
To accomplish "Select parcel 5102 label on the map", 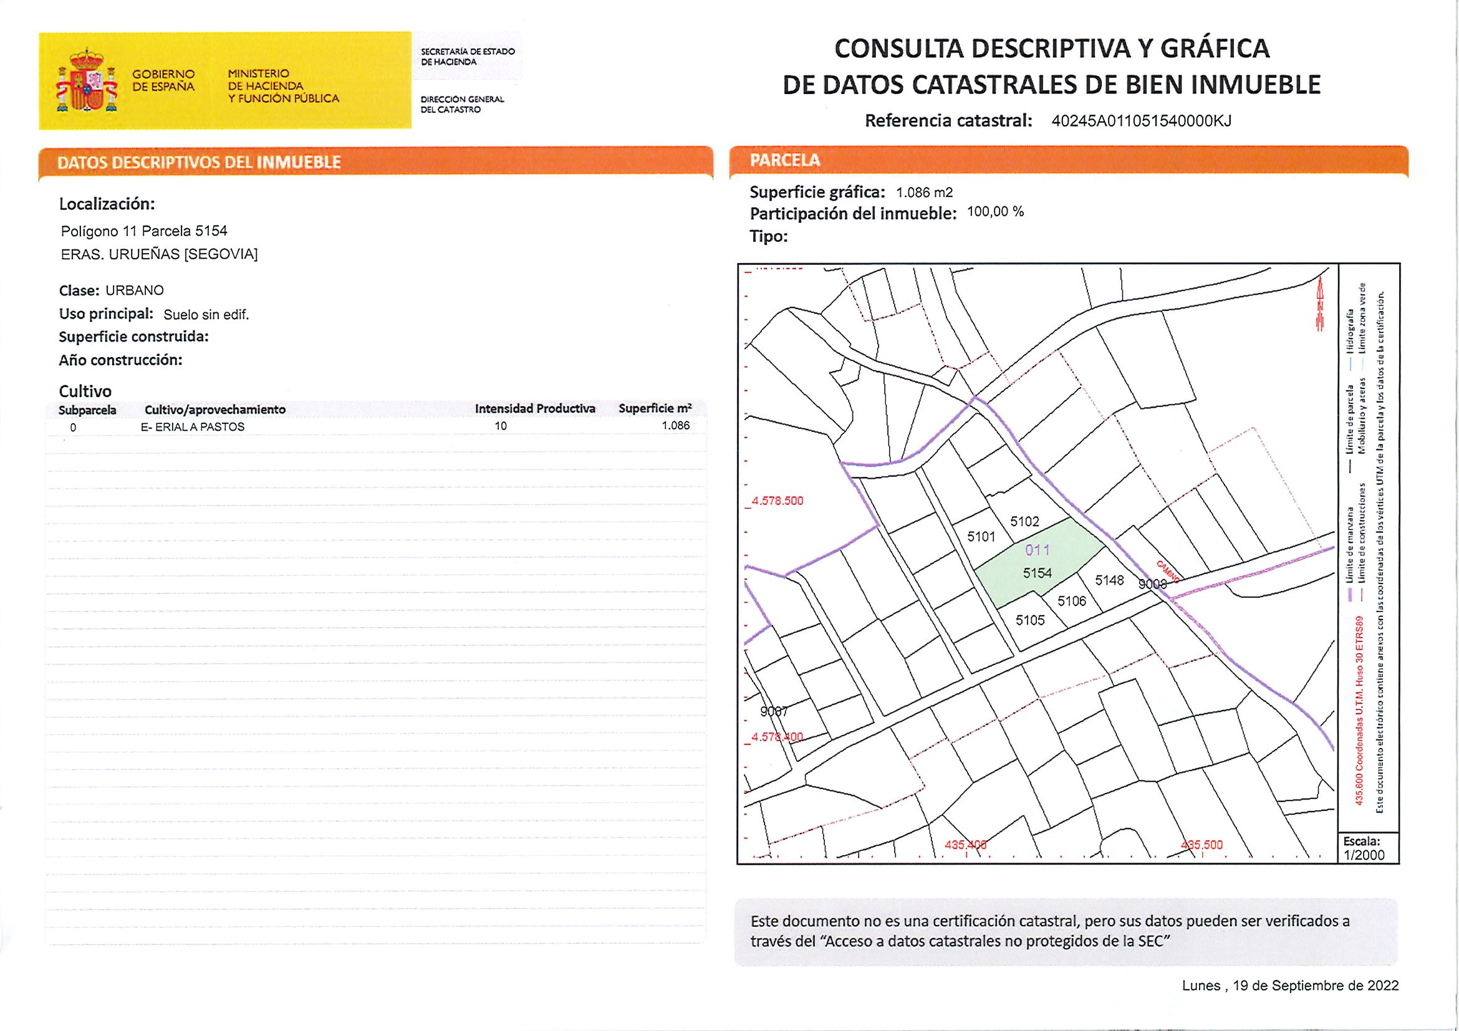I will coord(1024,522).
